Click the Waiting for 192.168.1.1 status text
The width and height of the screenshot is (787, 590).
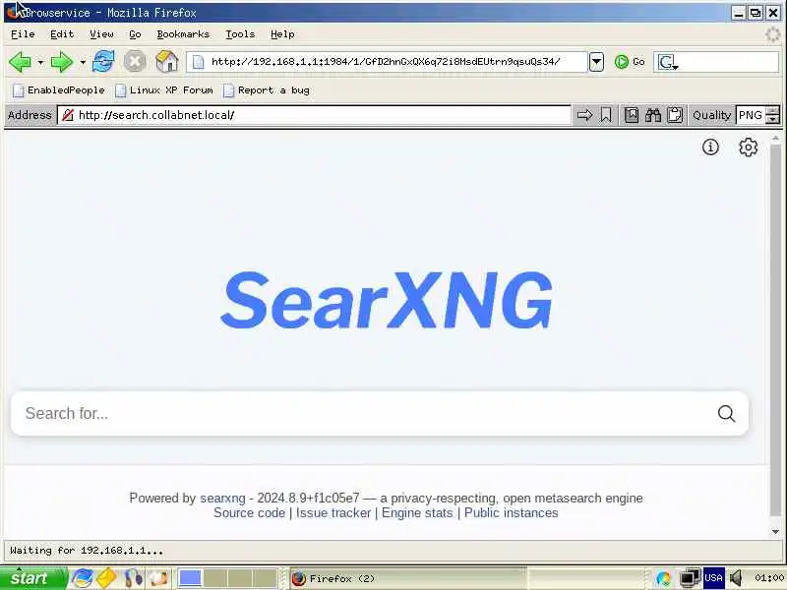[87, 551]
